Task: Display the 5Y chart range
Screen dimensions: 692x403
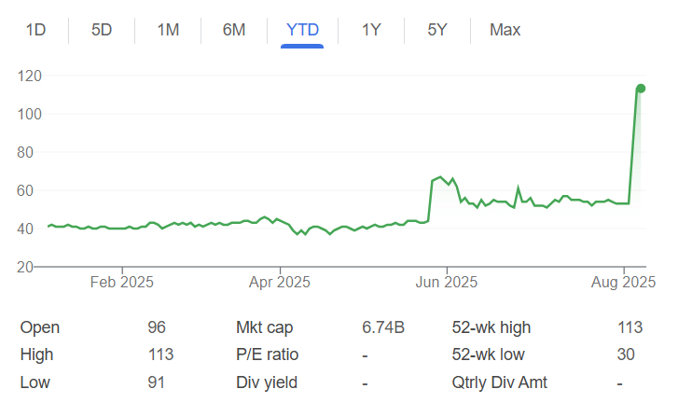Action: click(x=437, y=30)
